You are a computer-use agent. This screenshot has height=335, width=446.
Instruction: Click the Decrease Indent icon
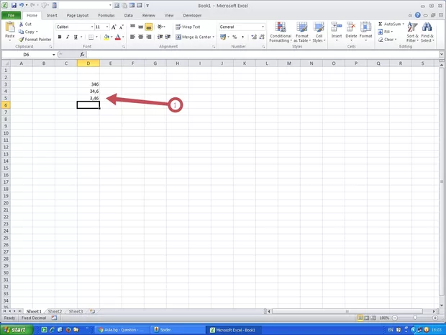[x=160, y=37]
